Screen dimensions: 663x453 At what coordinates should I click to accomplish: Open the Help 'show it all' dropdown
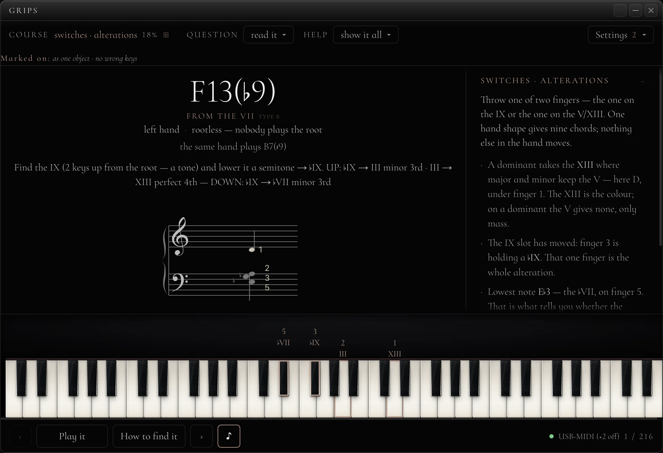point(365,35)
